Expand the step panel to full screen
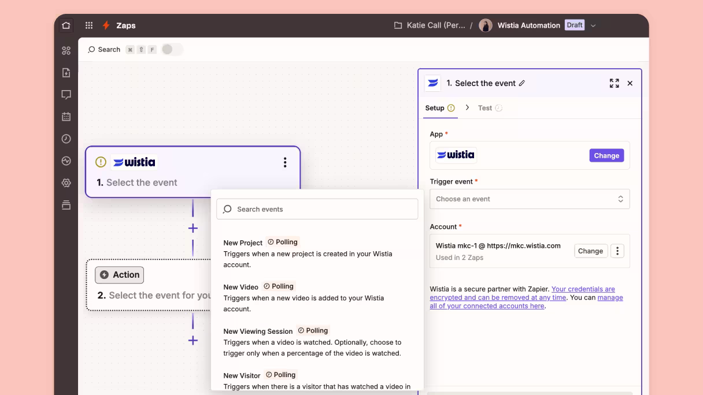 (615, 83)
